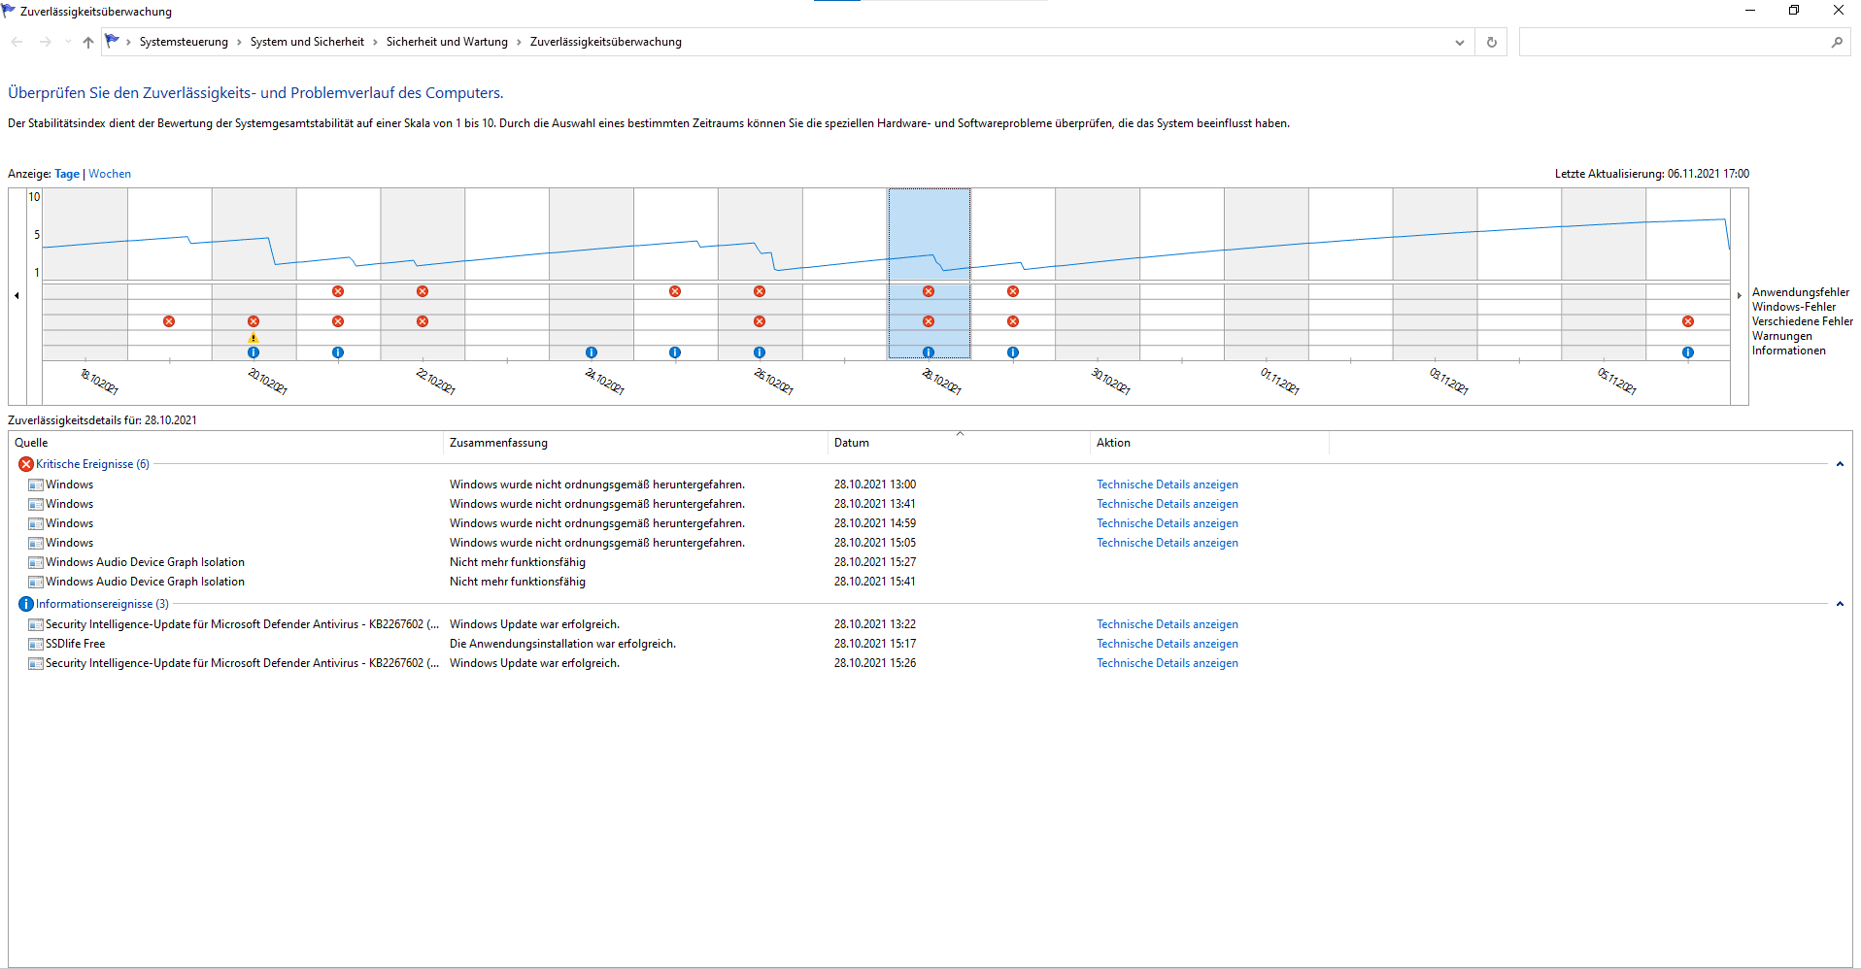
Task: Click yellow warning icon for 20.10.2021
Action: 254,338
